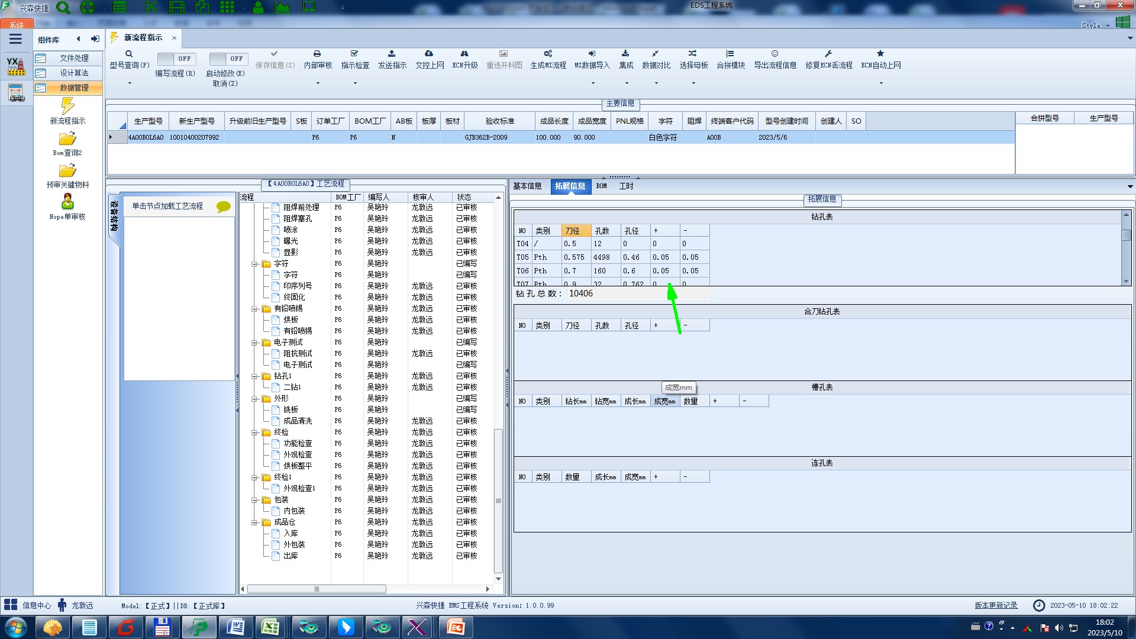Click the 指示检查 checkbox icon
The width and height of the screenshot is (1136, 639).
(354, 54)
